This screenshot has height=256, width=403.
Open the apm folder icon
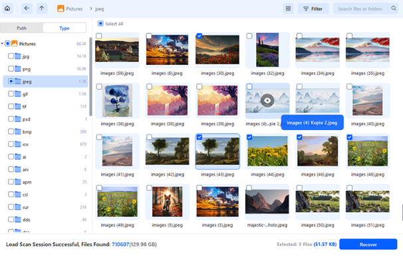pos(18,182)
